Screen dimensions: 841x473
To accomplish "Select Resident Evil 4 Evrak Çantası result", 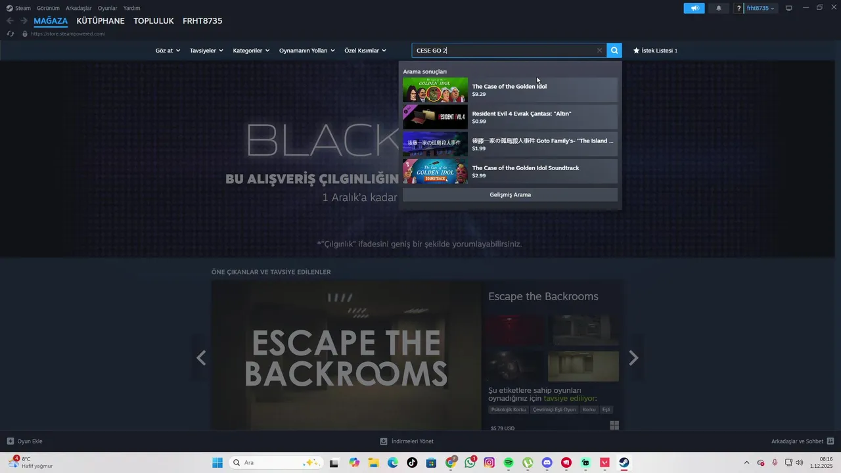I will click(510, 117).
